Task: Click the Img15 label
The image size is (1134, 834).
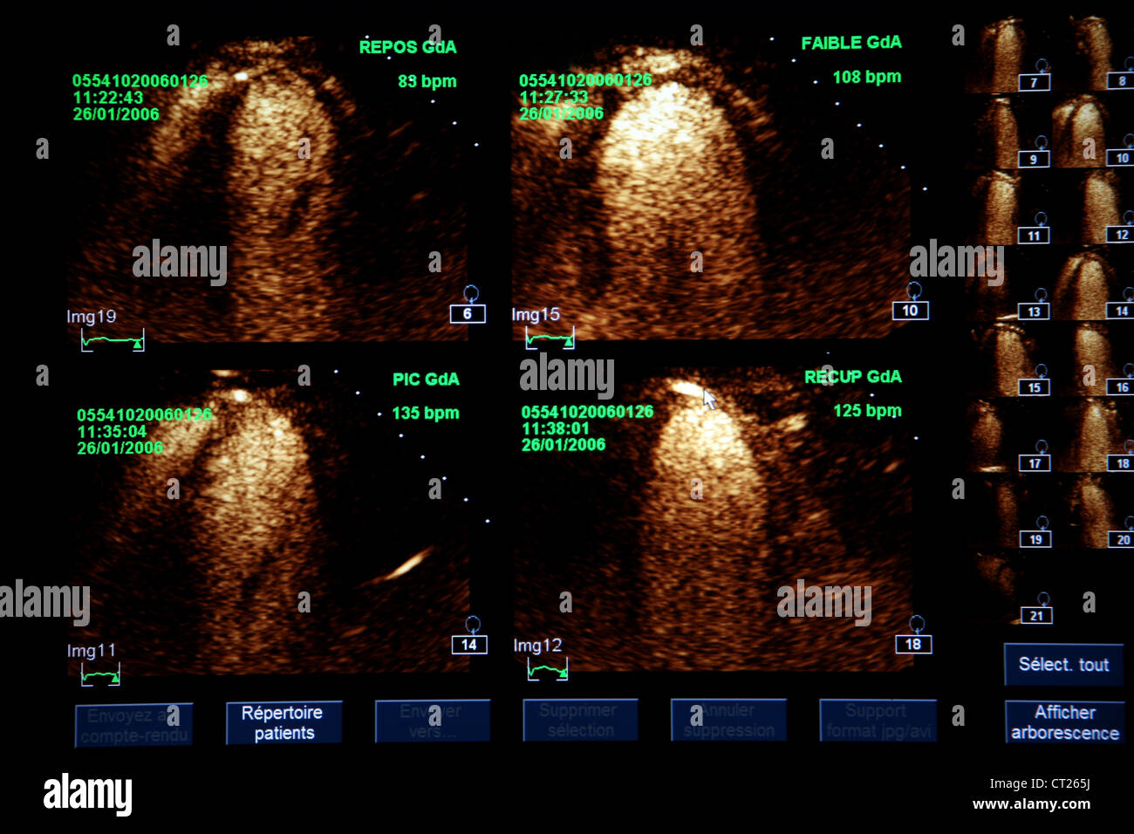Action: (x=536, y=314)
